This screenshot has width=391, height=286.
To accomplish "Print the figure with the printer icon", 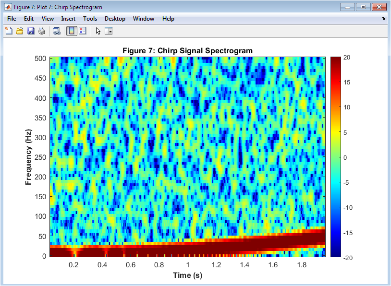I will point(42,31).
